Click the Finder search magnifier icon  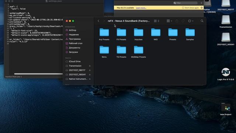[x=202, y=21]
